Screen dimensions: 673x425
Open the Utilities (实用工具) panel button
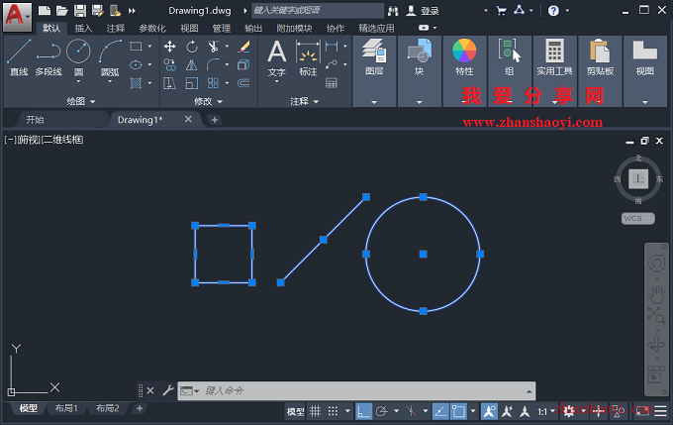click(x=554, y=58)
